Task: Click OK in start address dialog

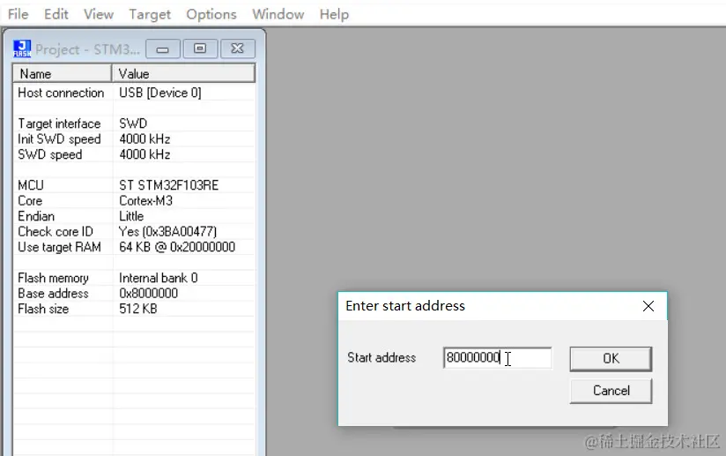Action: [x=611, y=358]
